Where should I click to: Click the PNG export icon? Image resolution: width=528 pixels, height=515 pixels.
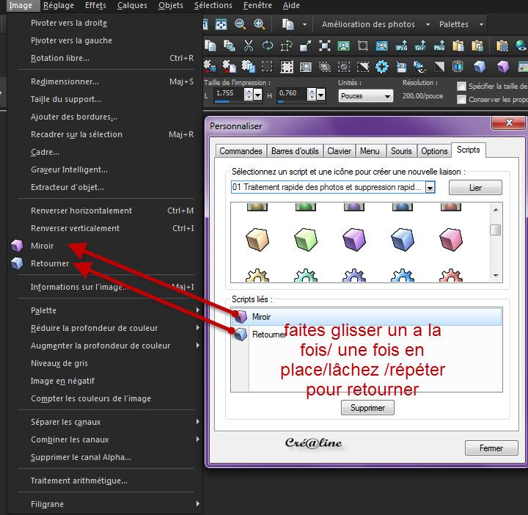pyautogui.click(x=439, y=45)
